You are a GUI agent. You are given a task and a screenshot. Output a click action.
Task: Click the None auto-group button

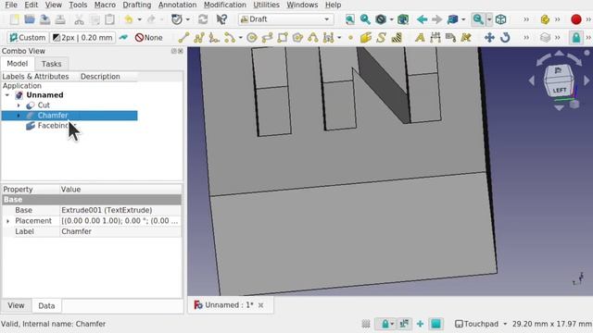coord(148,37)
